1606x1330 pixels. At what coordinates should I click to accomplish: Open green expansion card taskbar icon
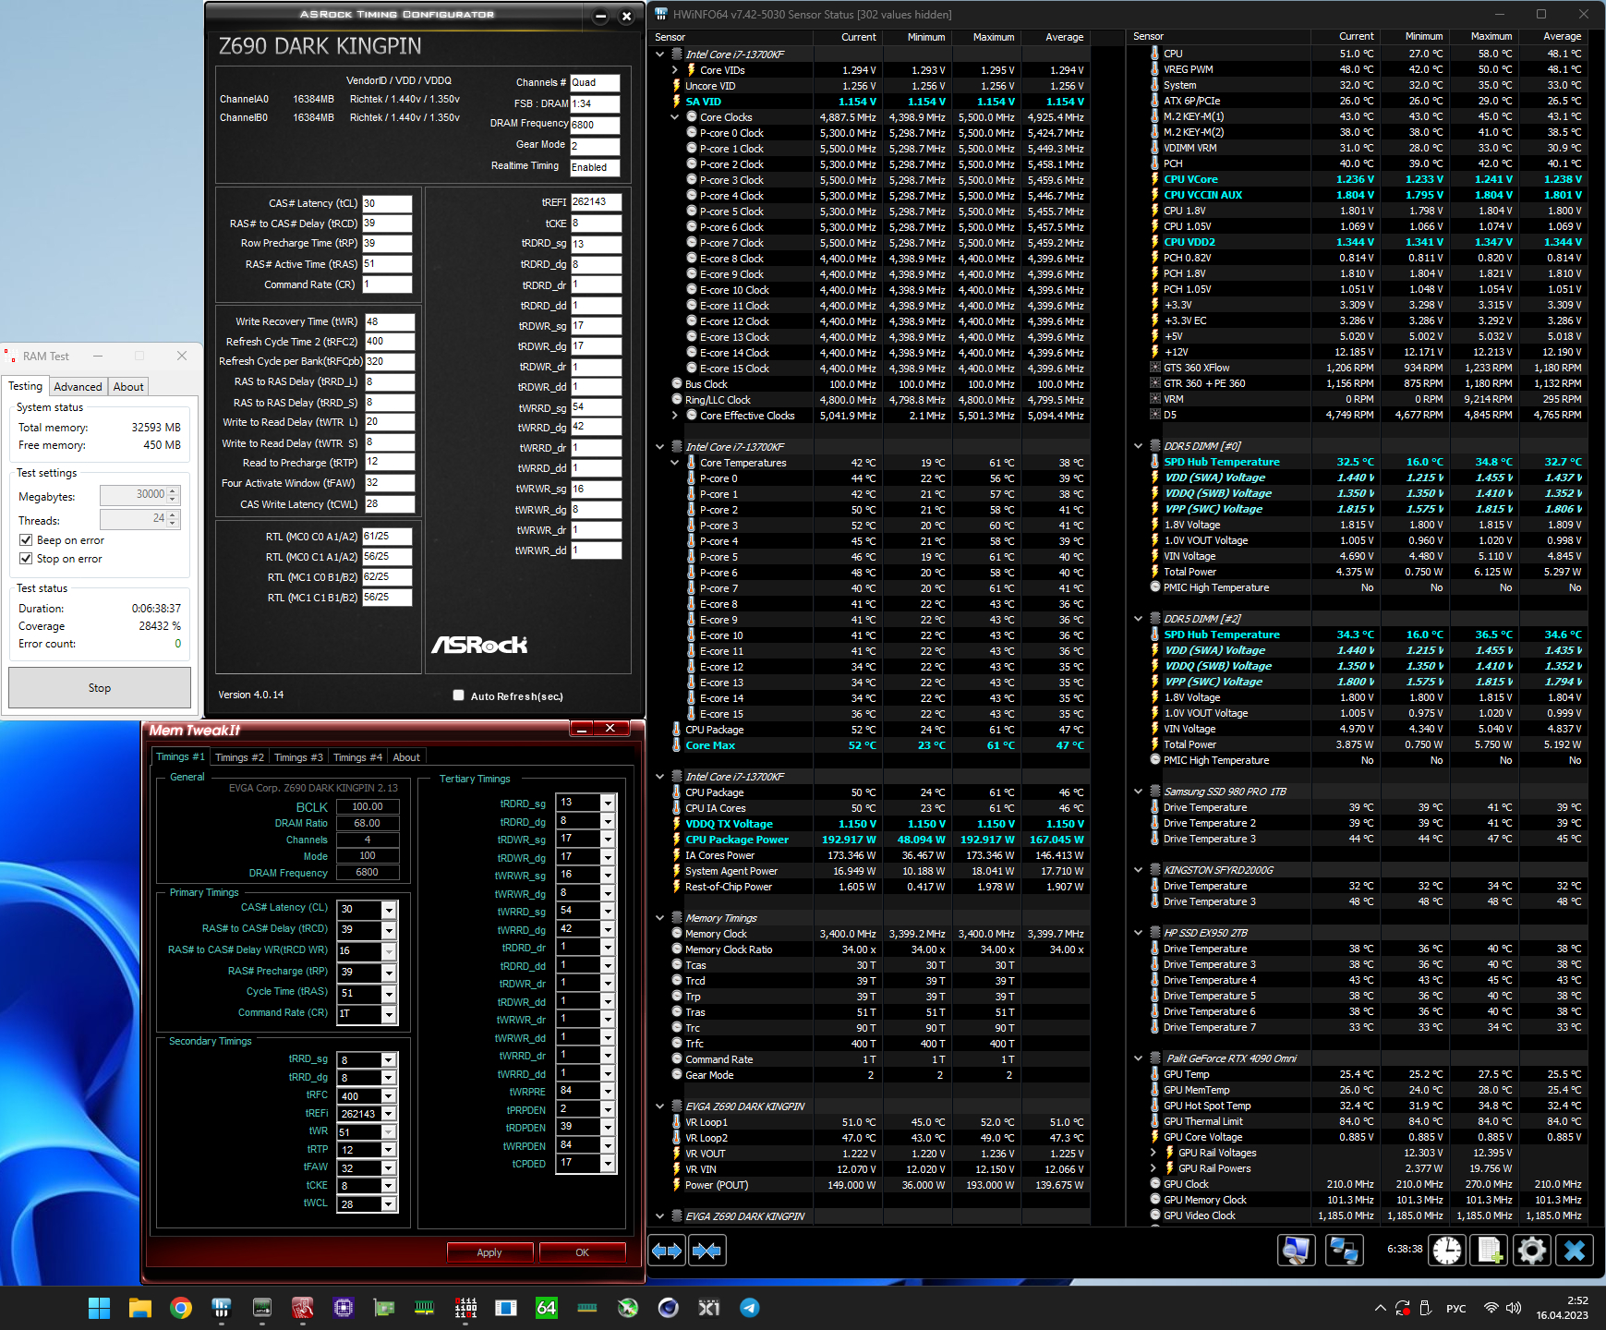point(384,1308)
